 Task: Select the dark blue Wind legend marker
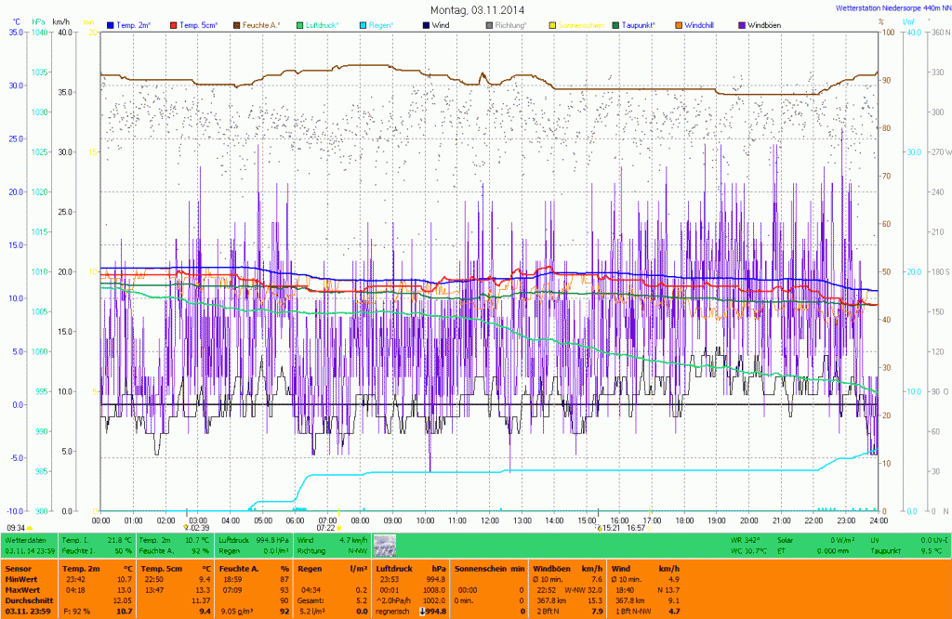[427, 23]
